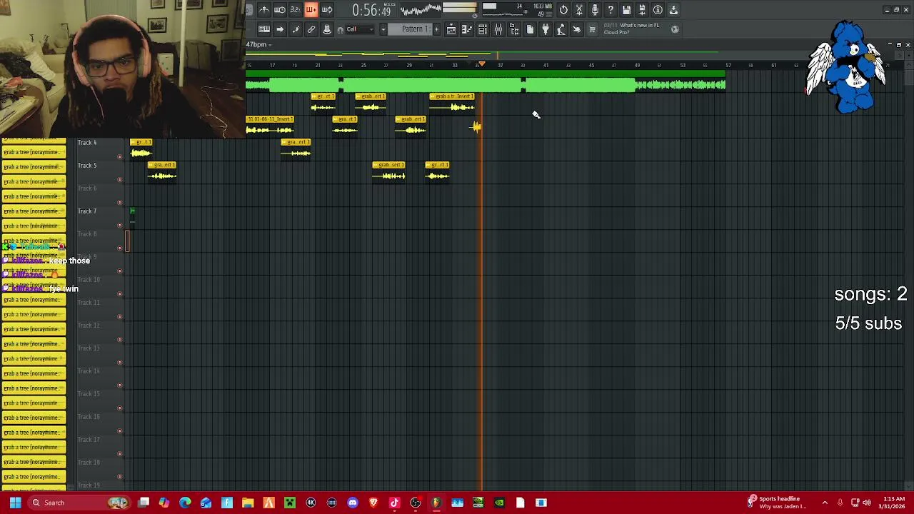
Task: Open the Mixer icon
Action: 498,29
